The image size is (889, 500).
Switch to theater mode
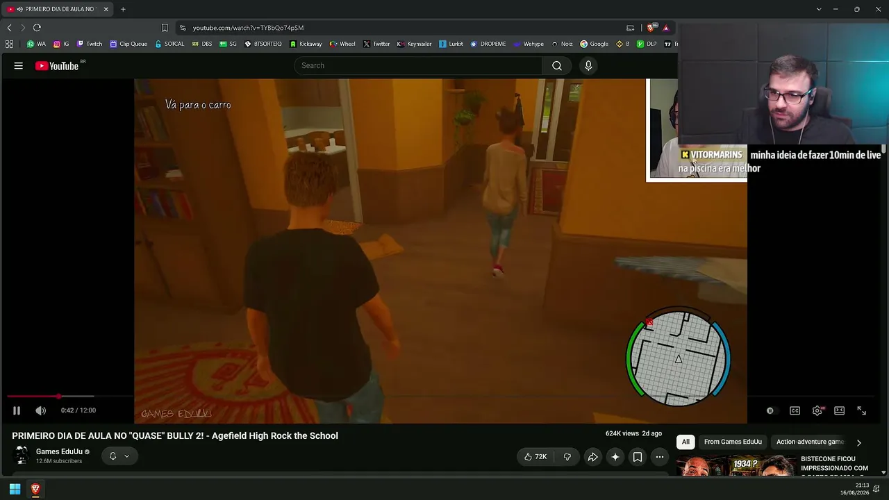(839, 410)
